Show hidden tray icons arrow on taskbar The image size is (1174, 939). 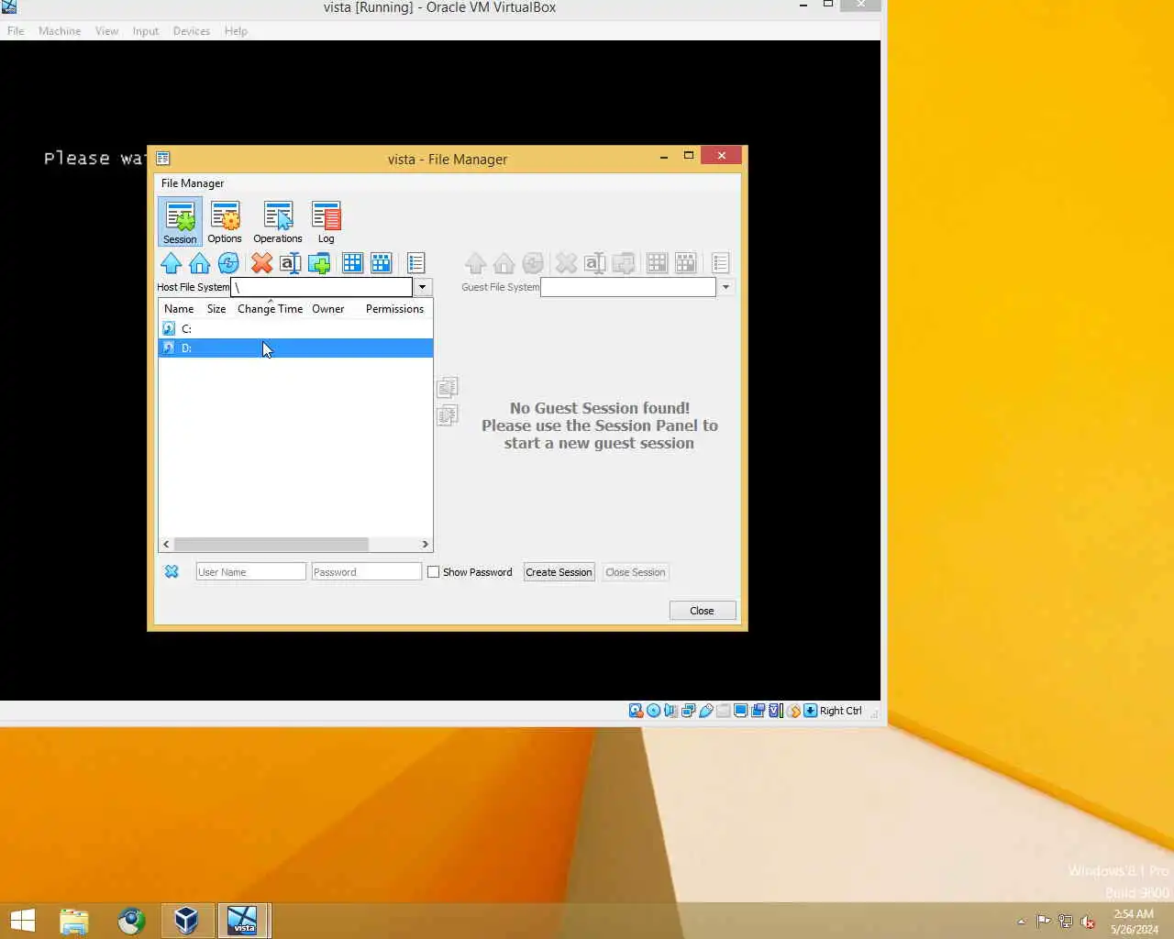1021,922
